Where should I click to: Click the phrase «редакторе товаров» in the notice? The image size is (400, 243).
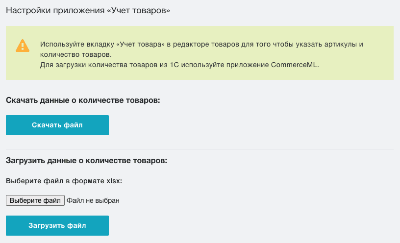coord(206,45)
